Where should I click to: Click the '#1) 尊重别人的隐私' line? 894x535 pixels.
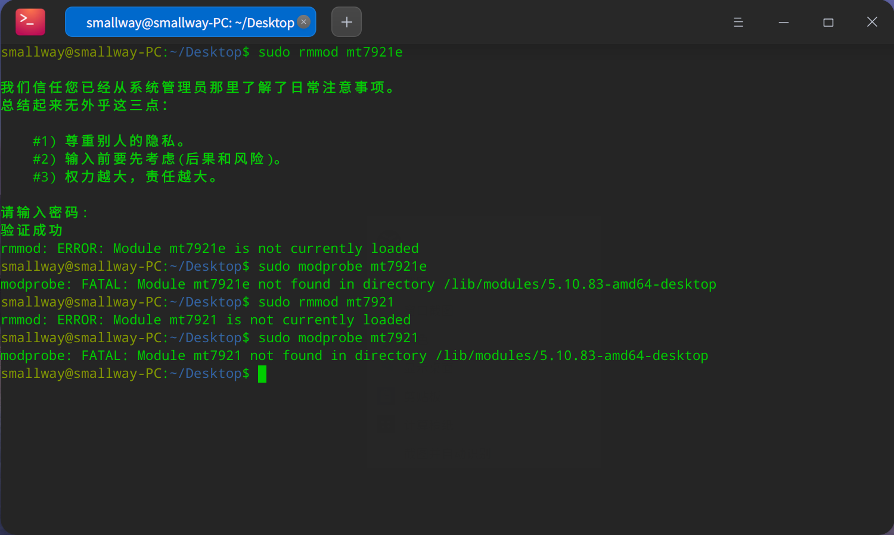pyautogui.click(x=109, y=142)
